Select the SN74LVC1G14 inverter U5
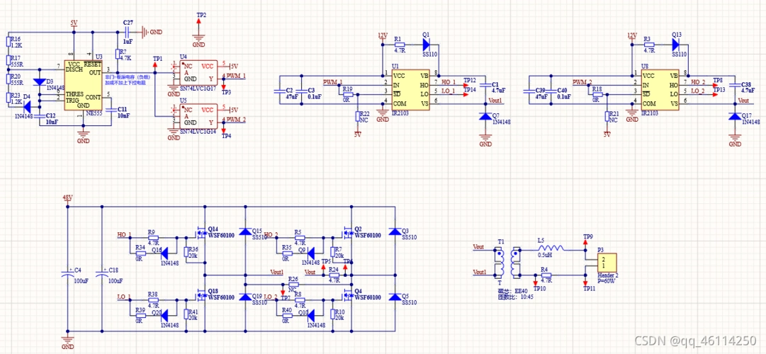Screen dimensions: 766x354 click(197, 115)
